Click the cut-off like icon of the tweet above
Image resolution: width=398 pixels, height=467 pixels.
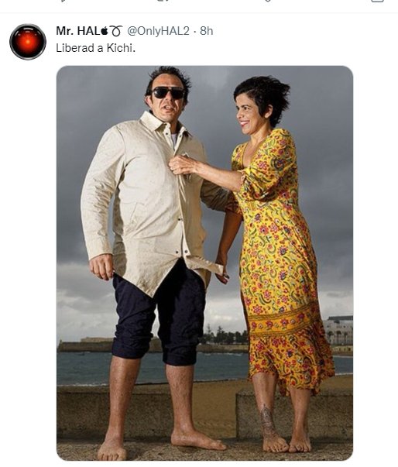pyautogui.click(x=268, y=1)
